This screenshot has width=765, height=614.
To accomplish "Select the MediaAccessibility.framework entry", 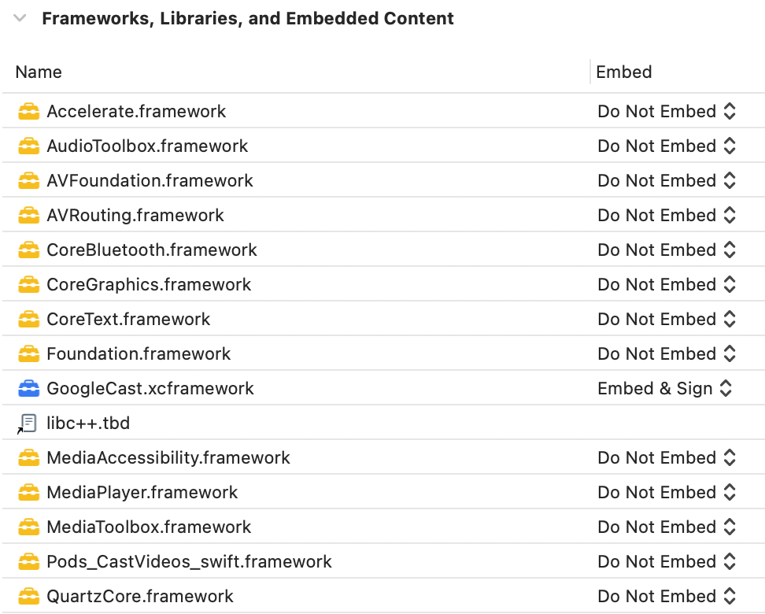I will click(x=168, y=458).
